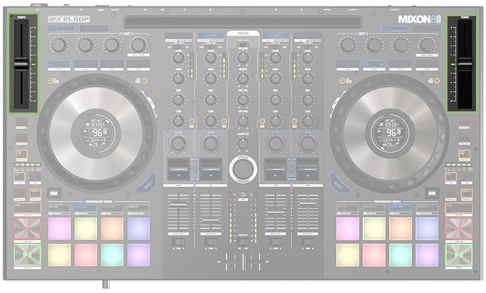Click the central BROWSE encoder knob
Viewport: 486px width, 293px height.
click(x=243, y=169)
